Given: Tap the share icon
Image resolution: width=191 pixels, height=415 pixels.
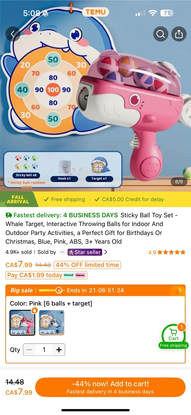Looking at the screenshot, I should pyautogui.click(x=179, y=34).
